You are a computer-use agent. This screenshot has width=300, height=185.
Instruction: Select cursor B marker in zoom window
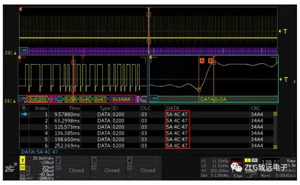[211, 61]
